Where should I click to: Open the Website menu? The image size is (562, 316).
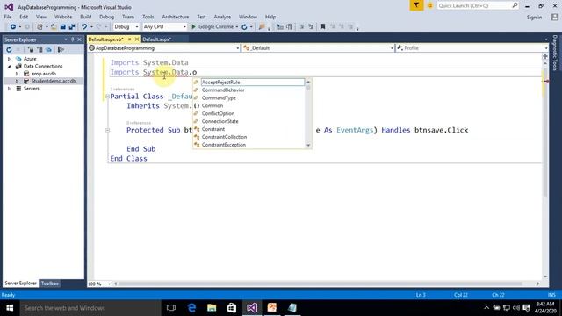pos(63,17)
